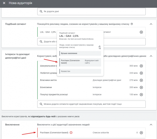The height and width of the screenshot is (139, 157).
Task: Remove the LAL - GA4 - 2,5% segment
Action: 141,32
